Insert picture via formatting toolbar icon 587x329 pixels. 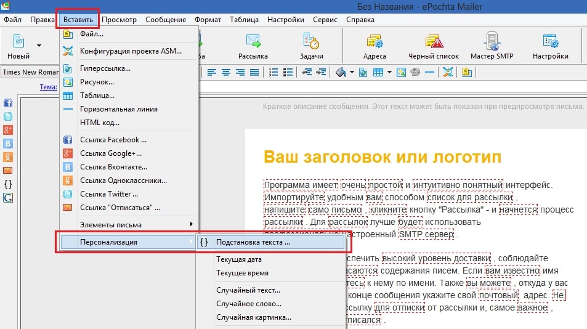point(401,72)
